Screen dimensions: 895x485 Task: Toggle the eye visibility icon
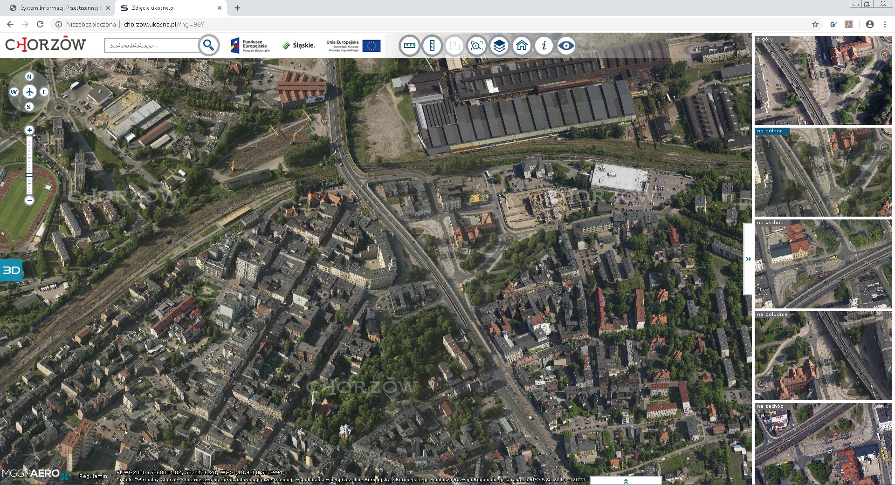566,46
